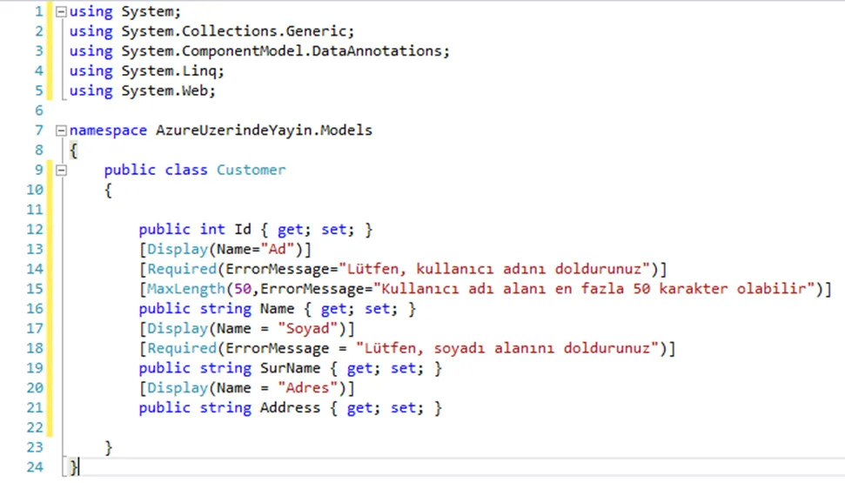Collapse the Customer class block
Image resolution: width=845 pixels, height=483 pixels.
click(62, 171)
